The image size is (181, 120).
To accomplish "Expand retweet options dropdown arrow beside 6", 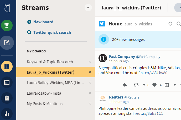I will coord(144,85).
